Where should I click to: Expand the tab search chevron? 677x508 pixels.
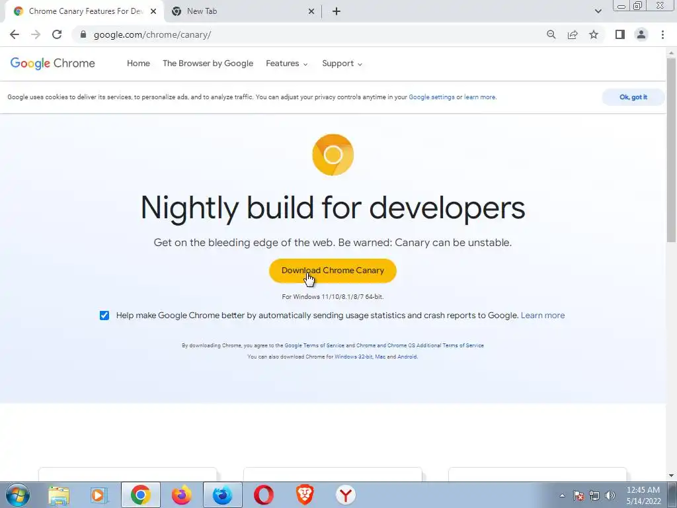(x=598, y=11)
